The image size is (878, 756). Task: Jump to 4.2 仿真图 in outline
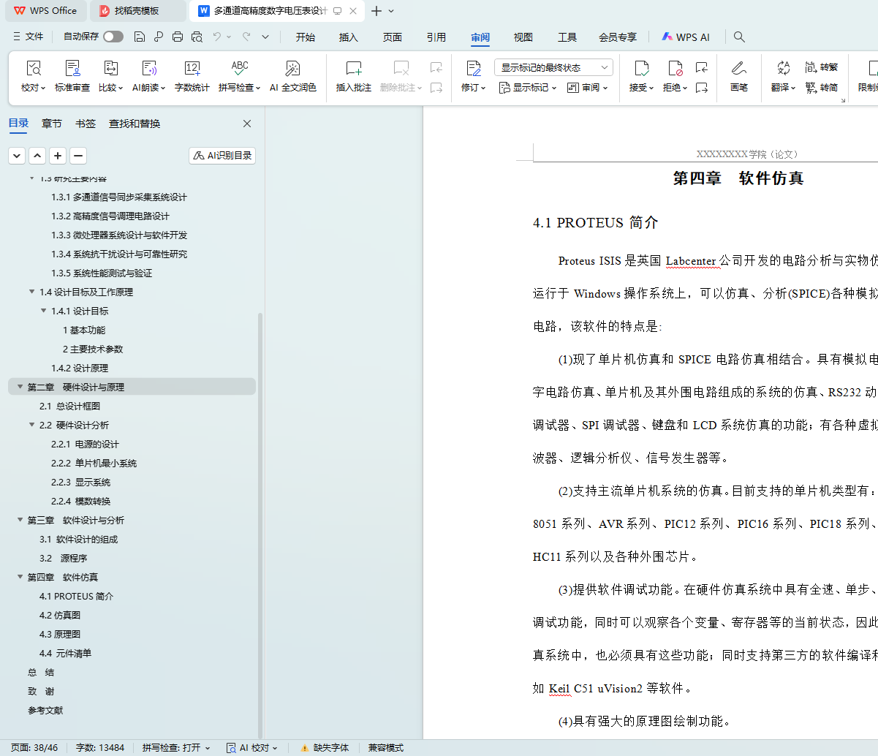click(60, 615)
